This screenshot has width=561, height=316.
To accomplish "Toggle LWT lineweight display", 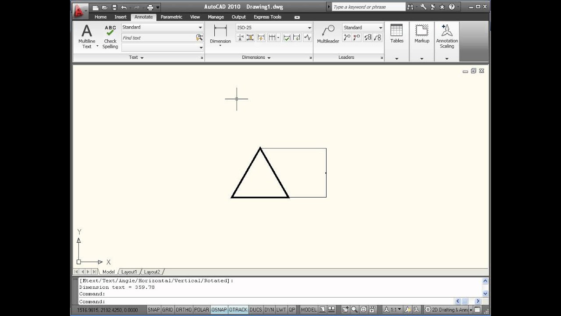I will [x=281, y=309].
